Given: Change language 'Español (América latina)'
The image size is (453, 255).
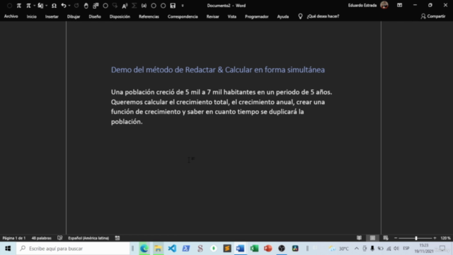Looking at the screenshot, I should [88, 238].
